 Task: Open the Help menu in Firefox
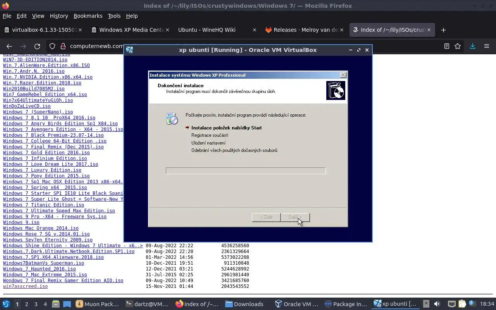tap(132, 16)
